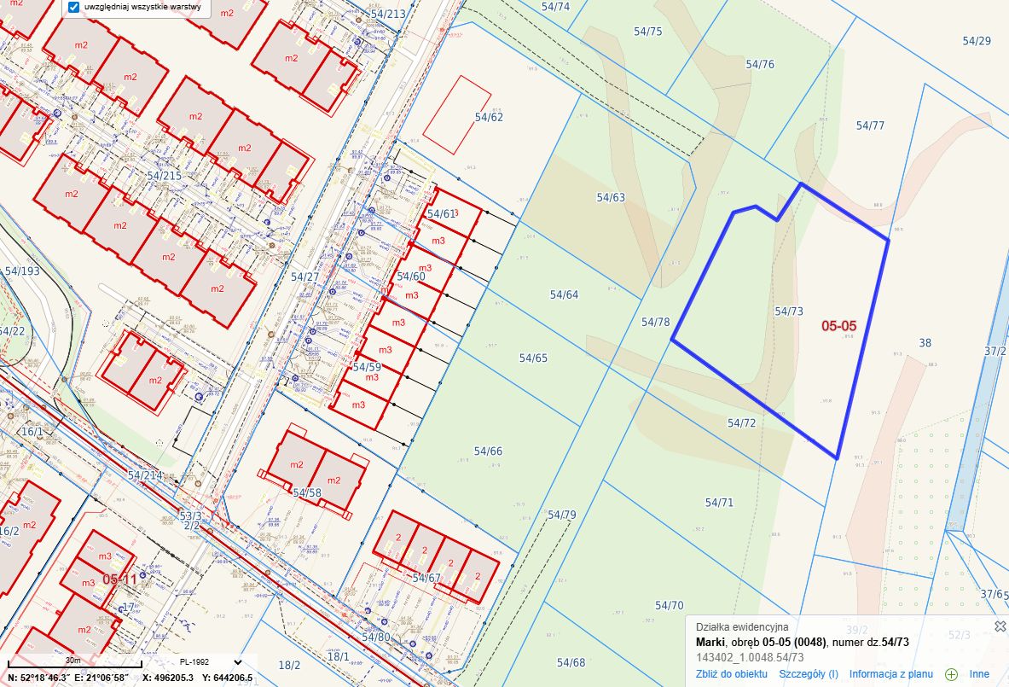Click the parcel ID text 143402_1.0048.54/73
This screenshot has width=1009, height=687.
750,657
